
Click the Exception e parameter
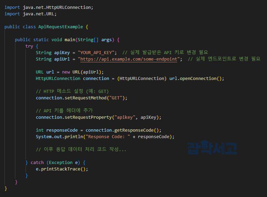[63, 163]
